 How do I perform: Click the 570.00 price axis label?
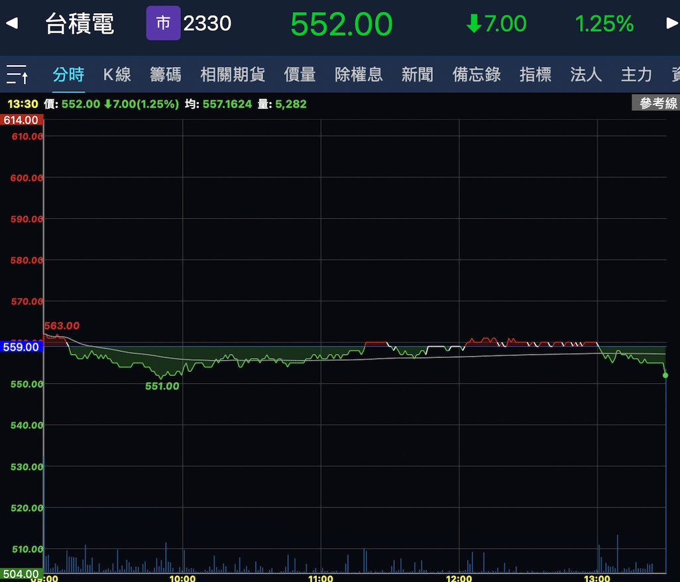coord(27,302)
